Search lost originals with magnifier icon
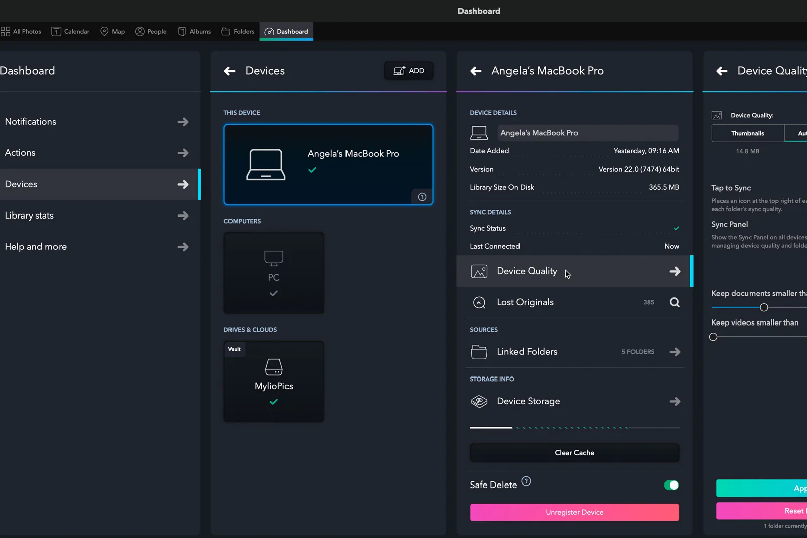The width and height of the screenshot is (807, 538). pyautogui.click(x=675, y=302)
